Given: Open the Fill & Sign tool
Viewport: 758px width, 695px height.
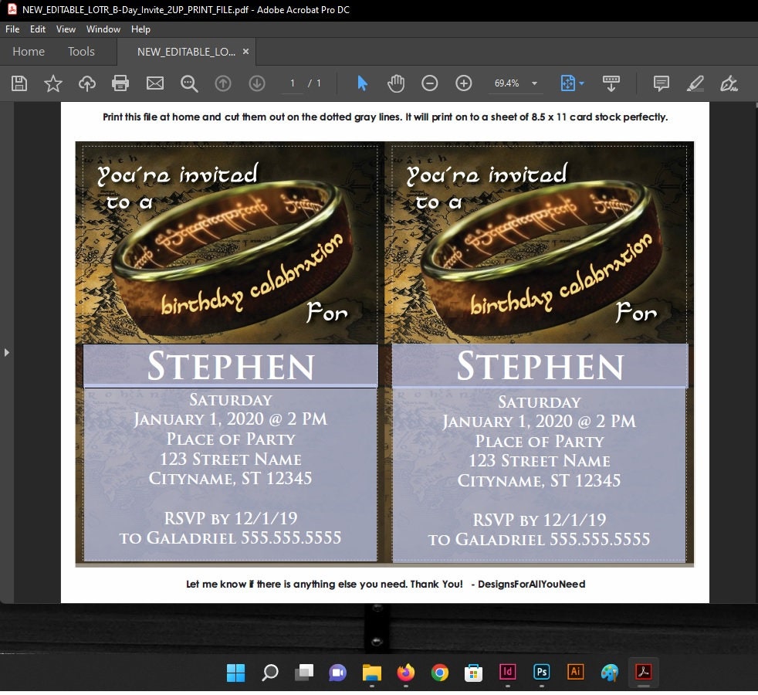Looking at the screenshot, I should pyautogui.click(x=728, y=83).
